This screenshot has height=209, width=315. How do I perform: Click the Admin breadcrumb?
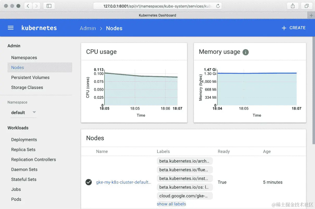(x=88, y=28)
